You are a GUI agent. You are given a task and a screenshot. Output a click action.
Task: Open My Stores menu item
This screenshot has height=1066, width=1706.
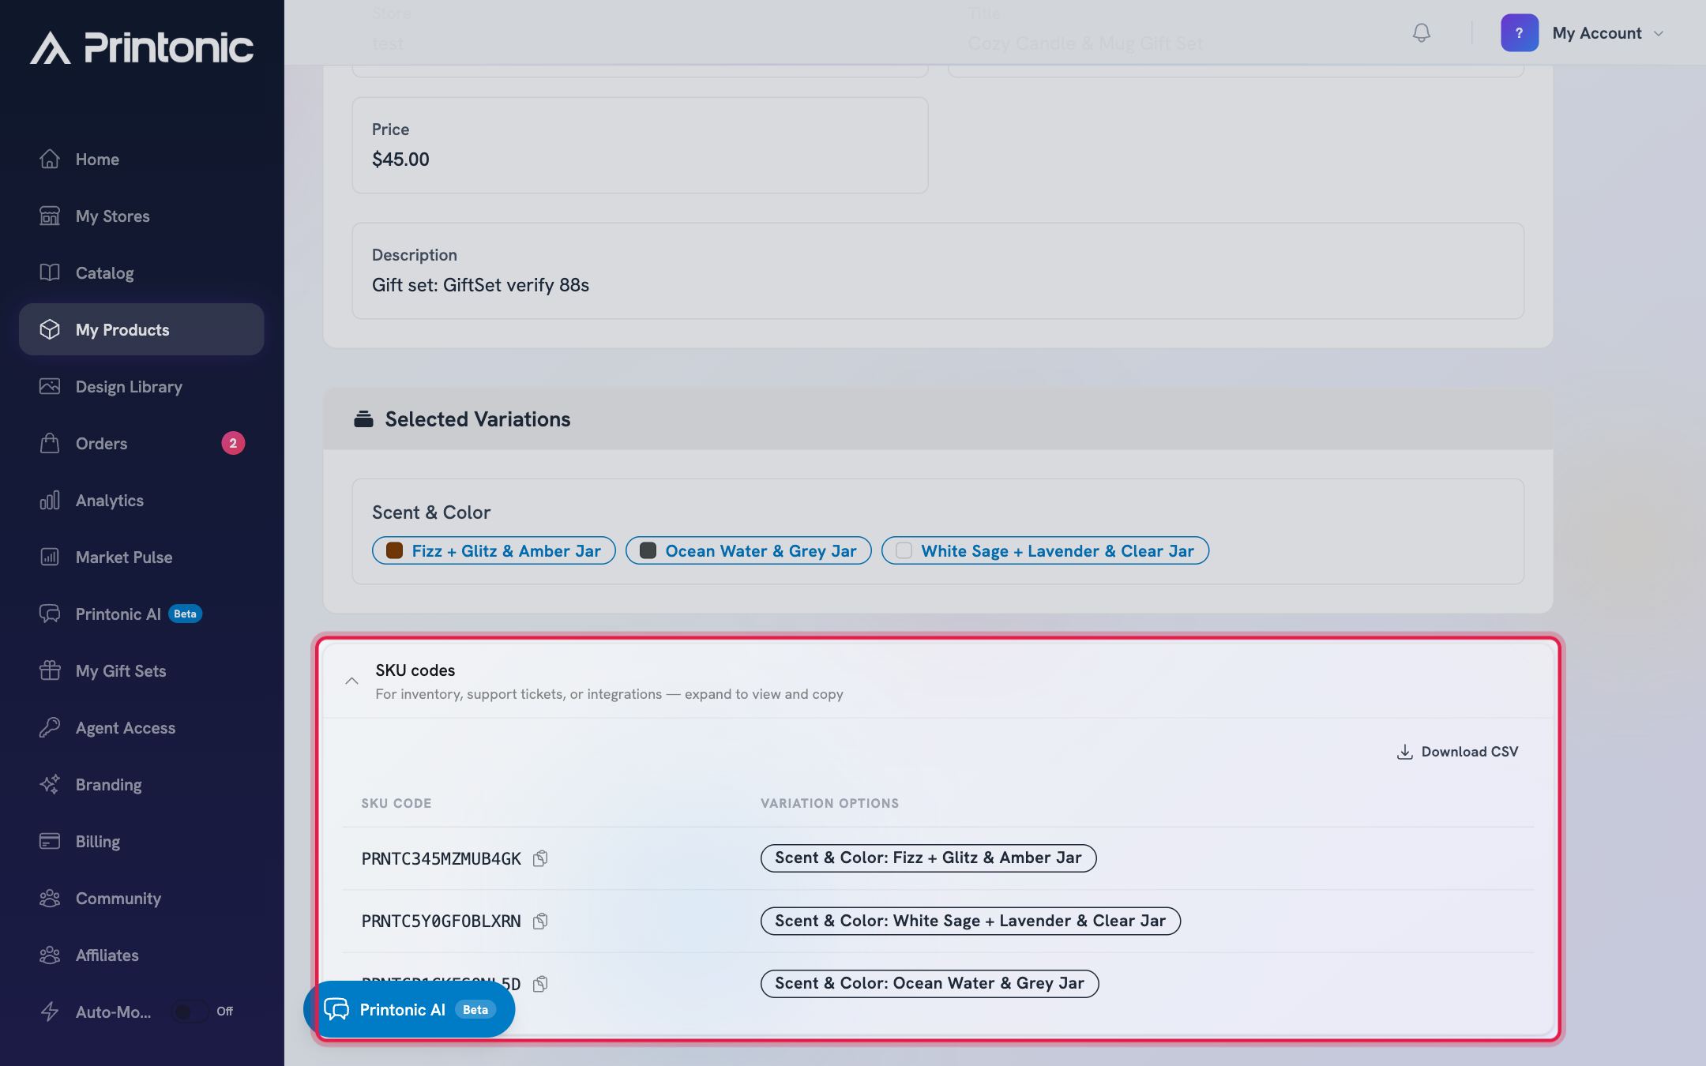(x=141, y=216)
